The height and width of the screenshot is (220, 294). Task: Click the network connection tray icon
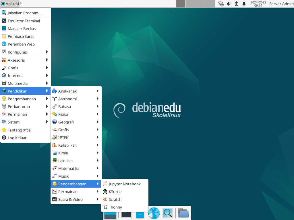(x=221, y=4)
